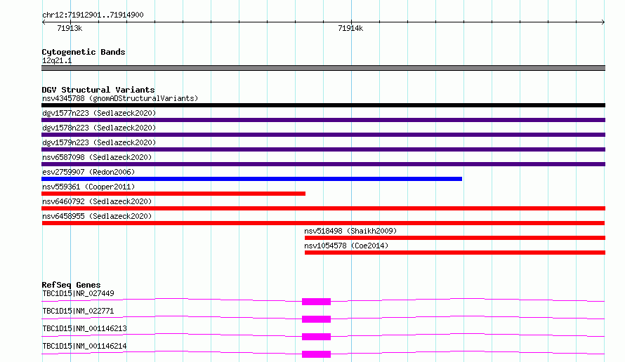The image size is (625, 362).
Task: Click the magenta exon block of NM_001146214
Action: pyautogui.click(x=316, y=354)
